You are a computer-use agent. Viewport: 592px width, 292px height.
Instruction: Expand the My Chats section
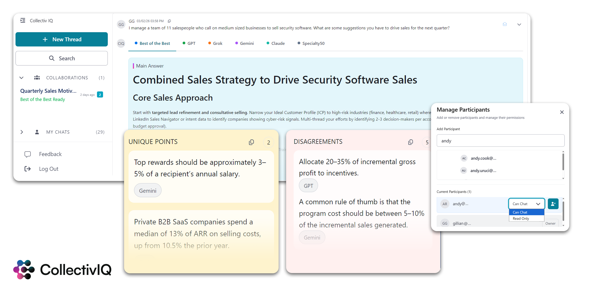click(22, 132)
